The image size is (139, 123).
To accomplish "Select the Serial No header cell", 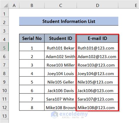I will pos(32,38).
